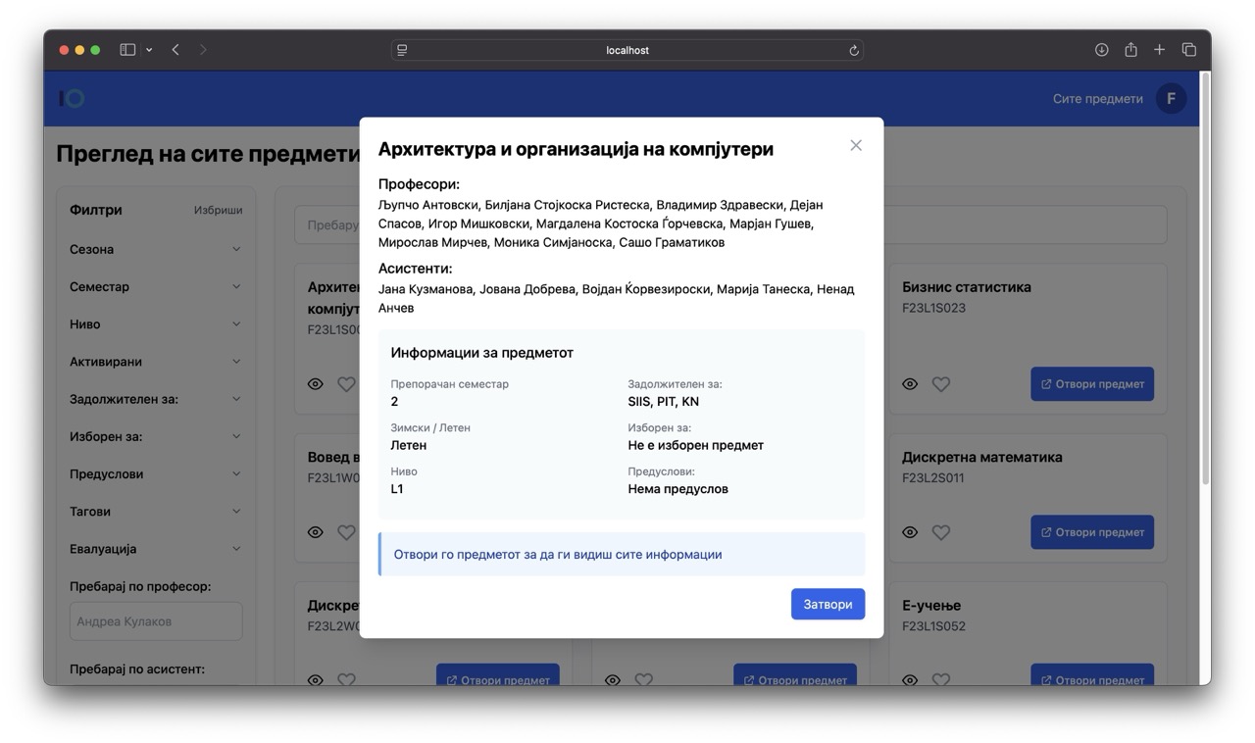Show Safari downloads
This screenshot has height=743, width=1255.
1101,50
